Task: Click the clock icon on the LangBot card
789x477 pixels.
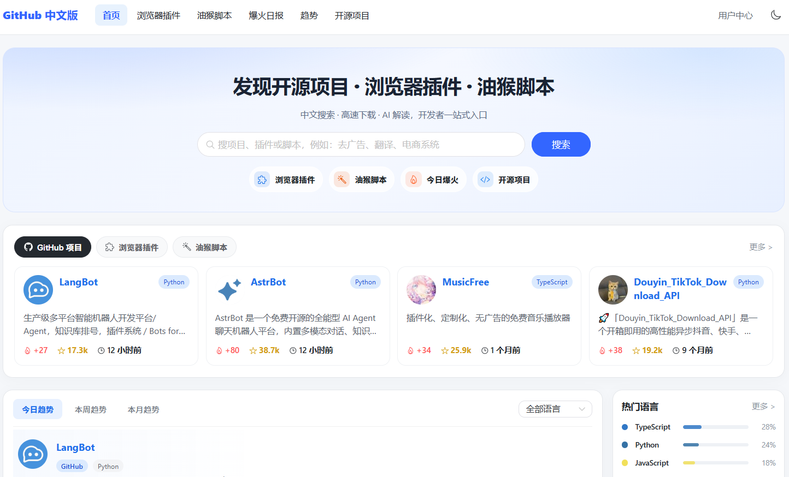Action: (x=101, y=350)
